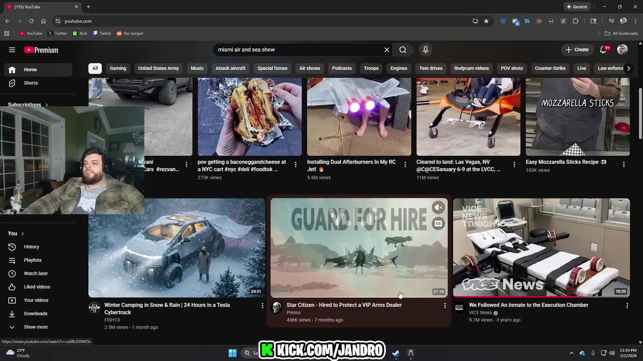Open Your videos in the sidebar
Viewport: 643px width, 361px height.
click(x=38, y=300)
